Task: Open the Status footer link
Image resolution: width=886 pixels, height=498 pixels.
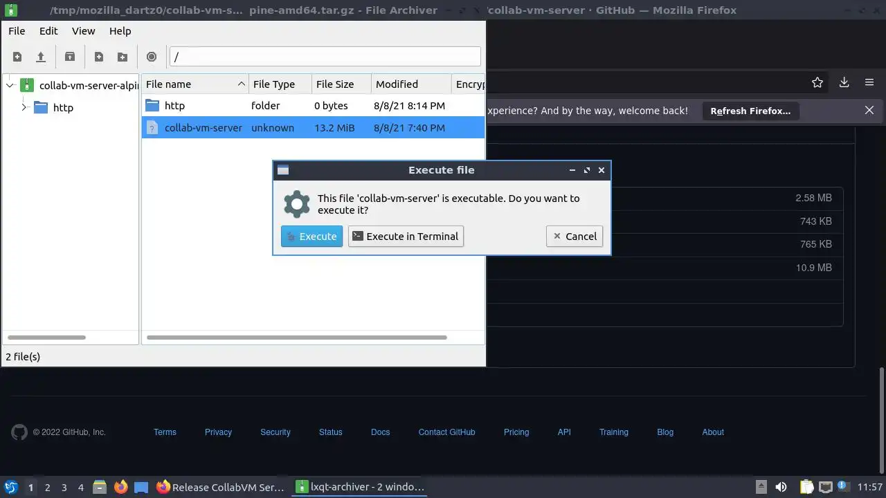Action: [x=331, y=432]
